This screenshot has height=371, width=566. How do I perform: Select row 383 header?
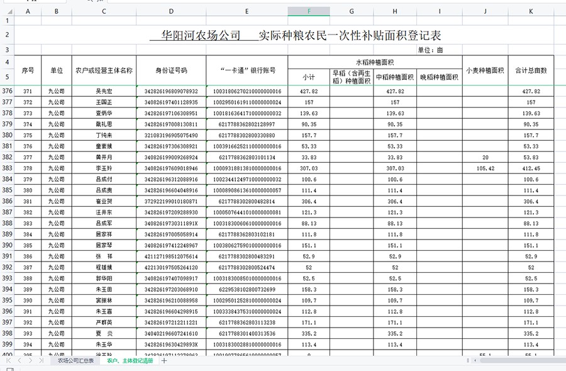[x=7, y=169]
